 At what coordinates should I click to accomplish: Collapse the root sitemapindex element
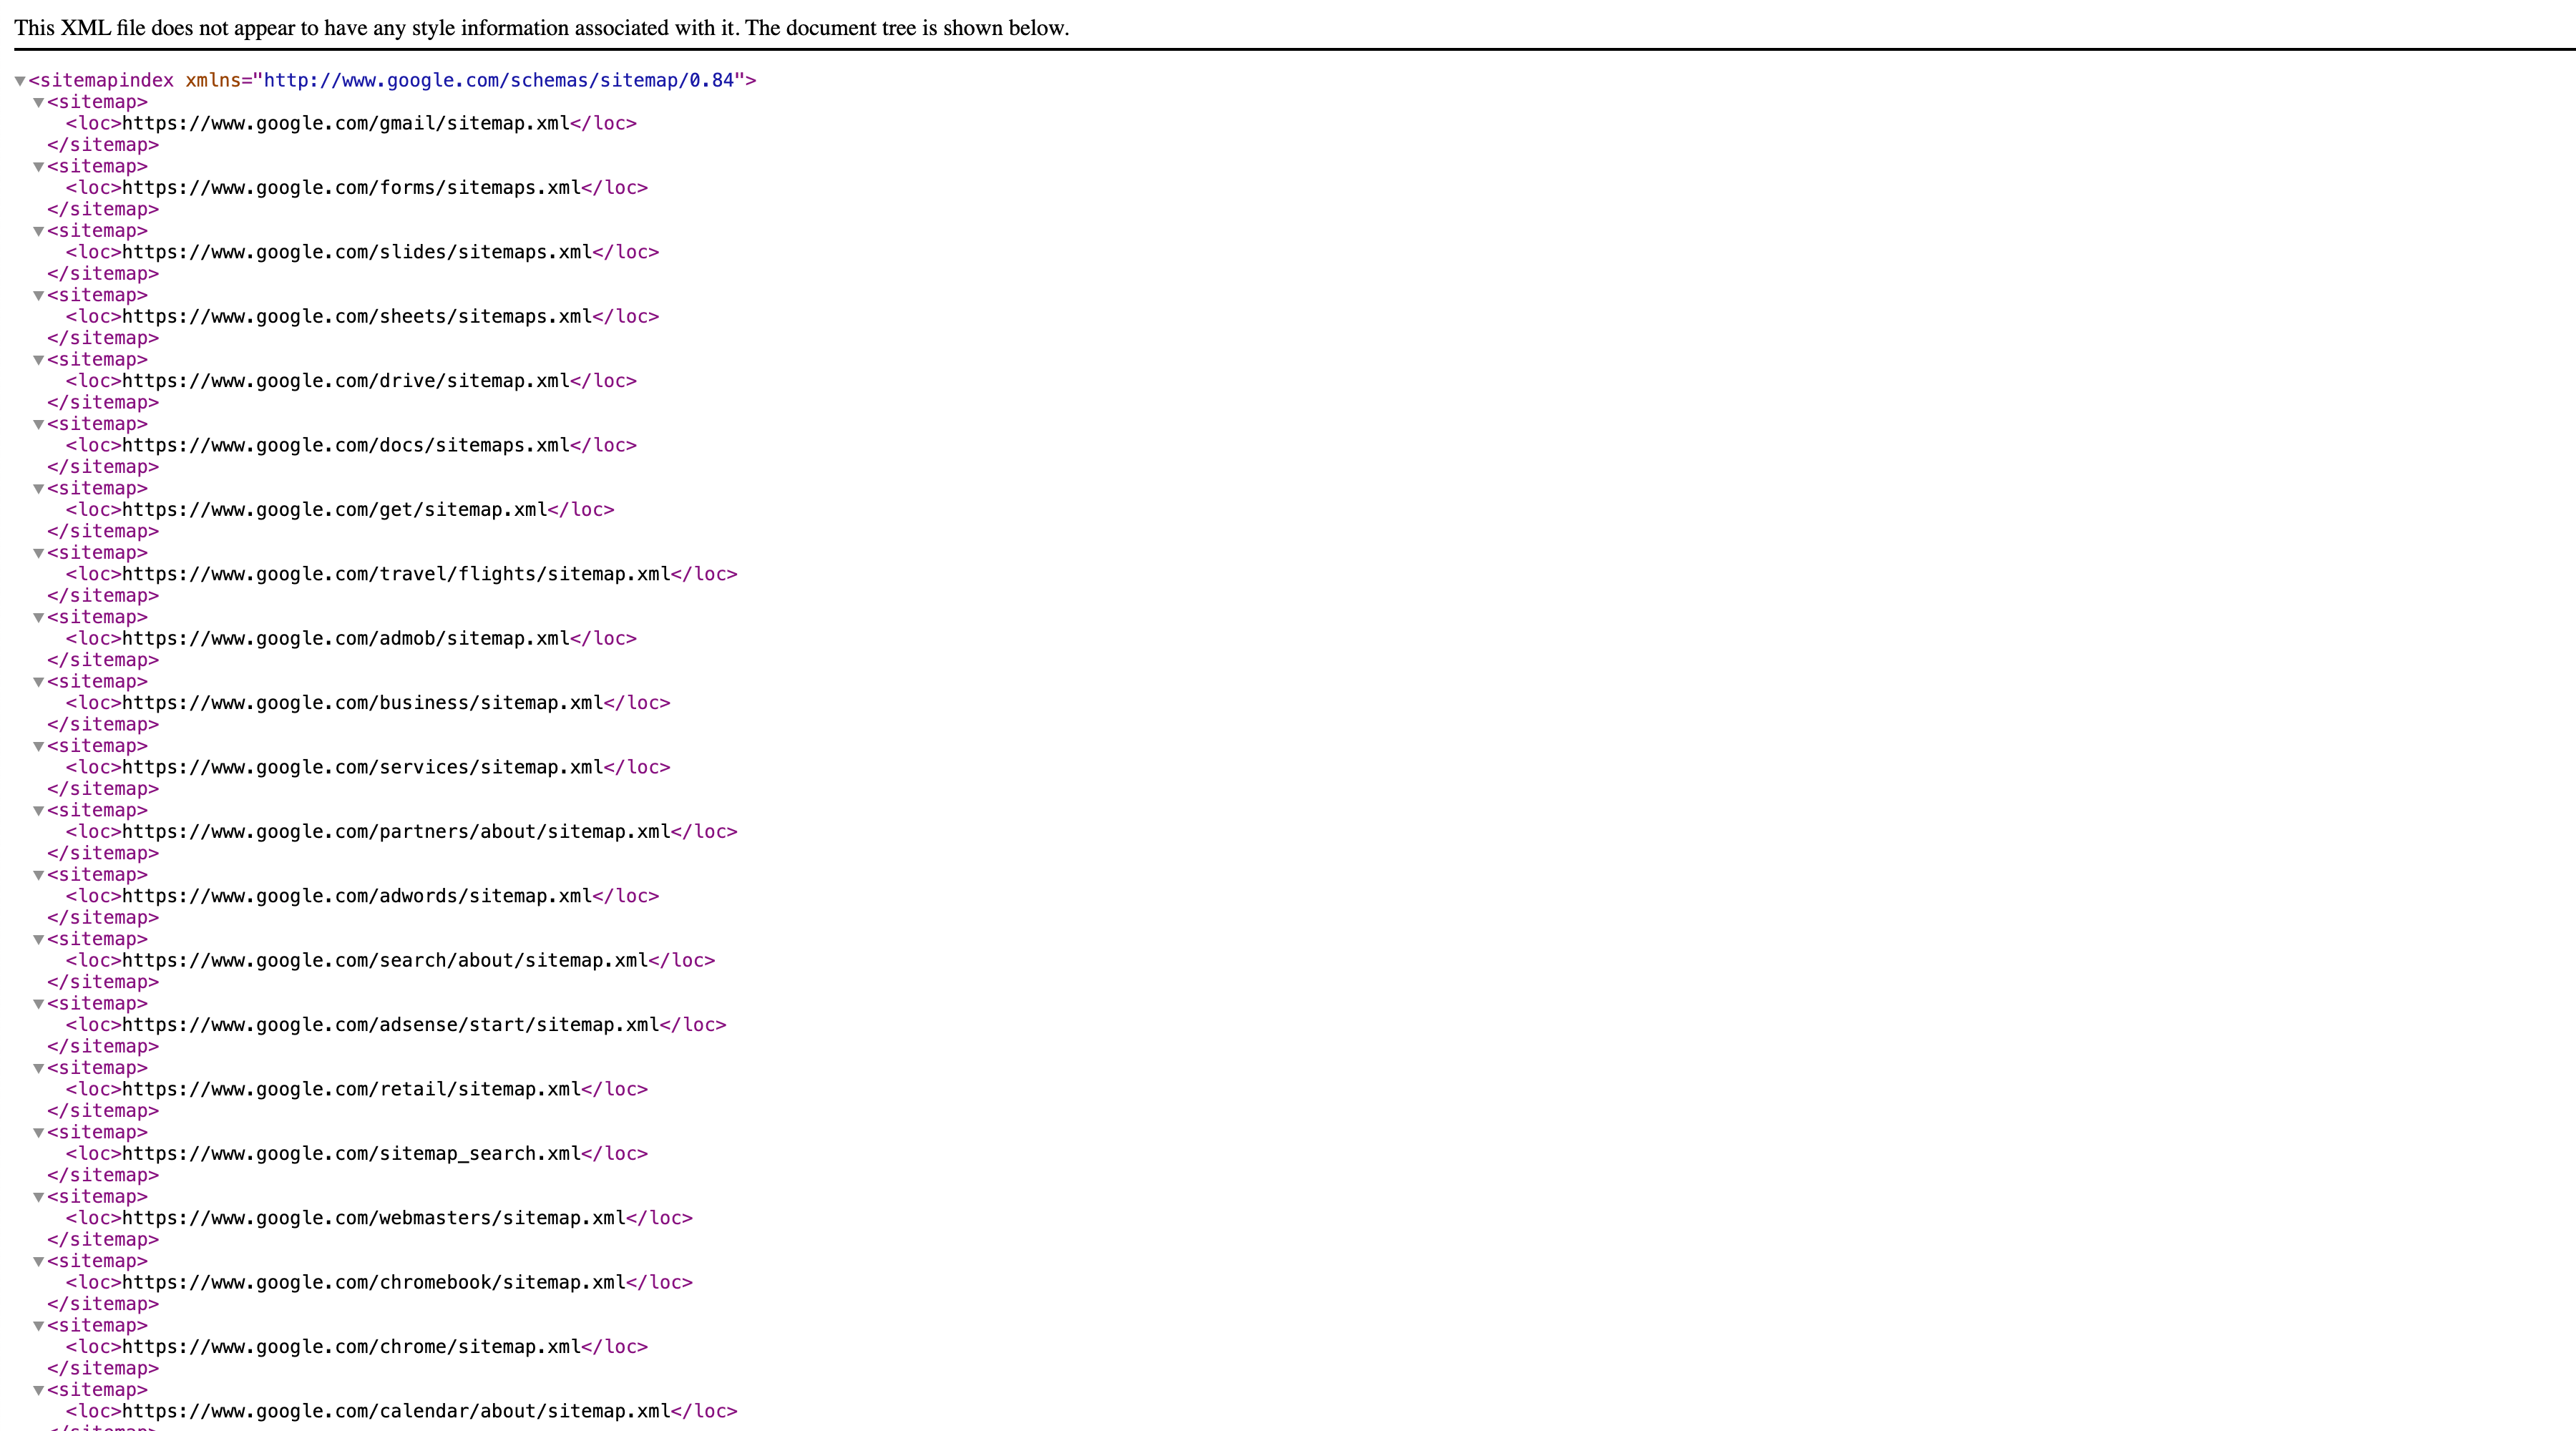20,81
